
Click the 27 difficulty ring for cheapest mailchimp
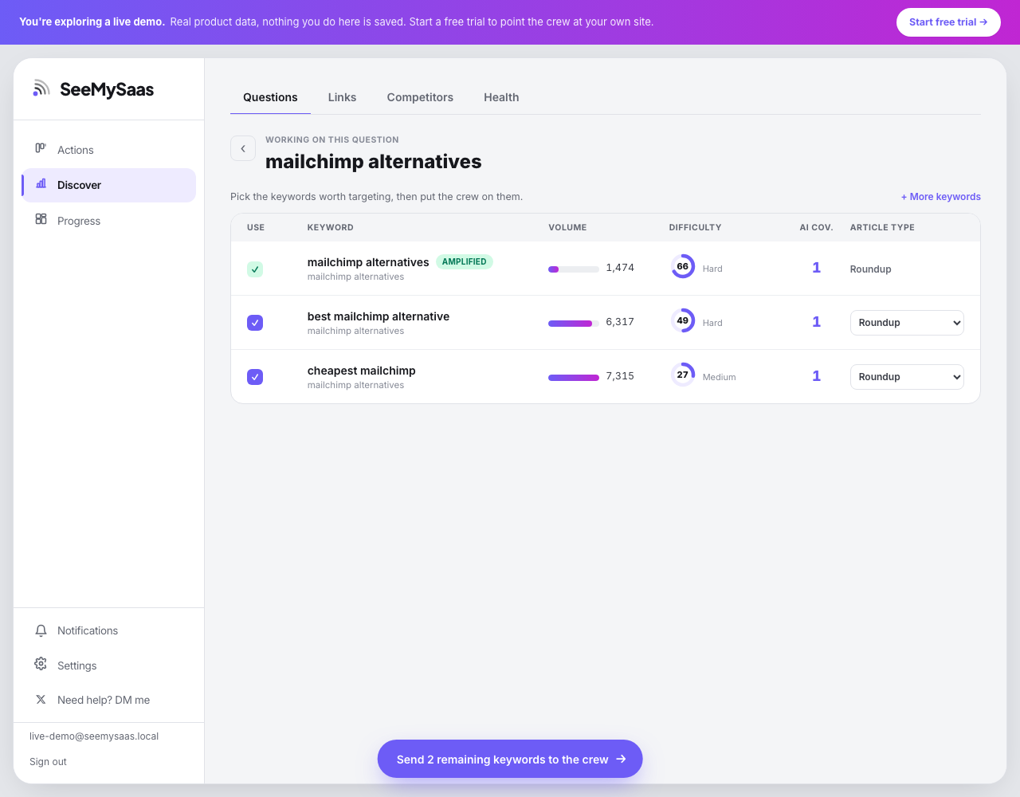click(x=683, y=375)
